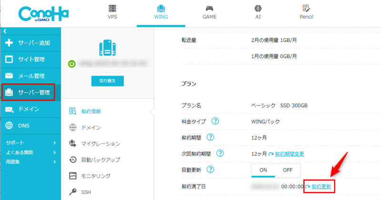Open SSH settings
Viewport: 381px width, 200px height.
(86, 192)
